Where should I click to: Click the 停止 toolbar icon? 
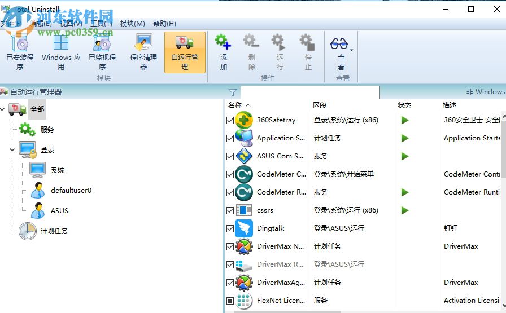(x=308, y=42)
